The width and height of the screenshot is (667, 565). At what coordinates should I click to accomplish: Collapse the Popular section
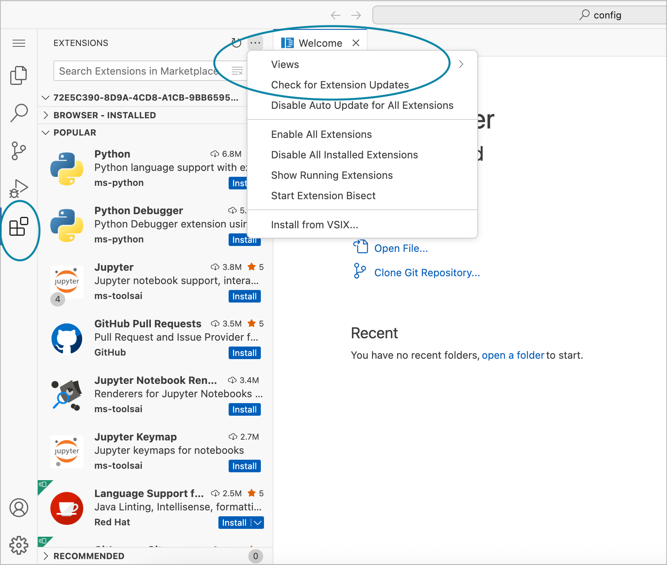click(x=46, y=132)
